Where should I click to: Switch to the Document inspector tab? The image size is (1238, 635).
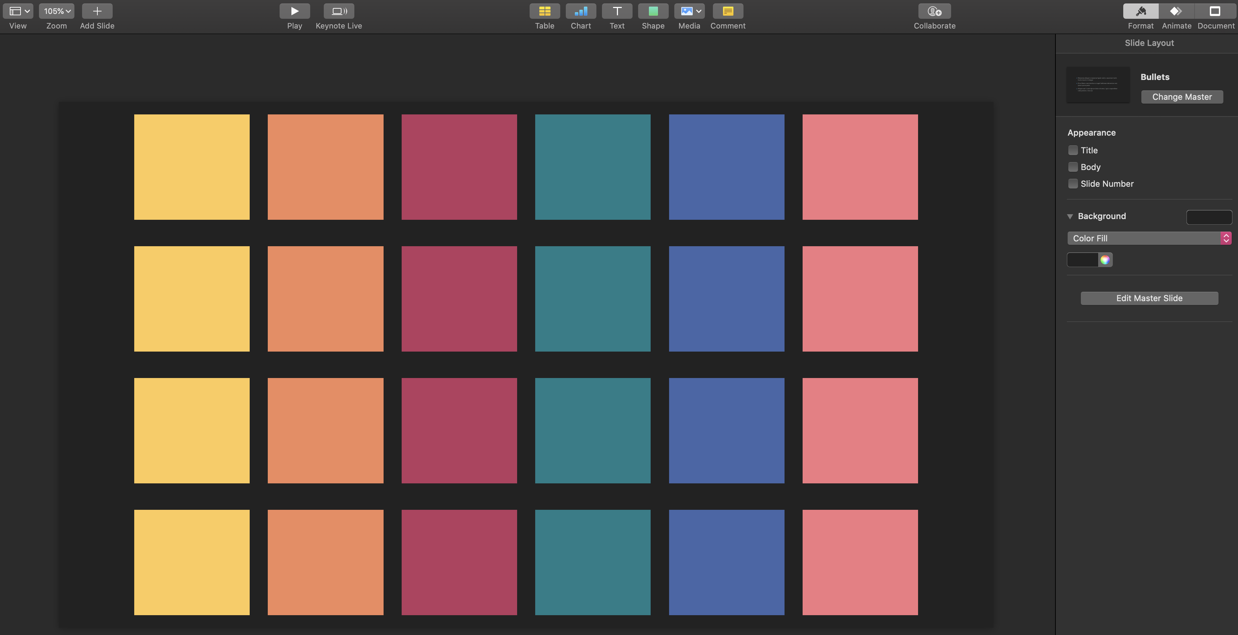coord(1215,11)
